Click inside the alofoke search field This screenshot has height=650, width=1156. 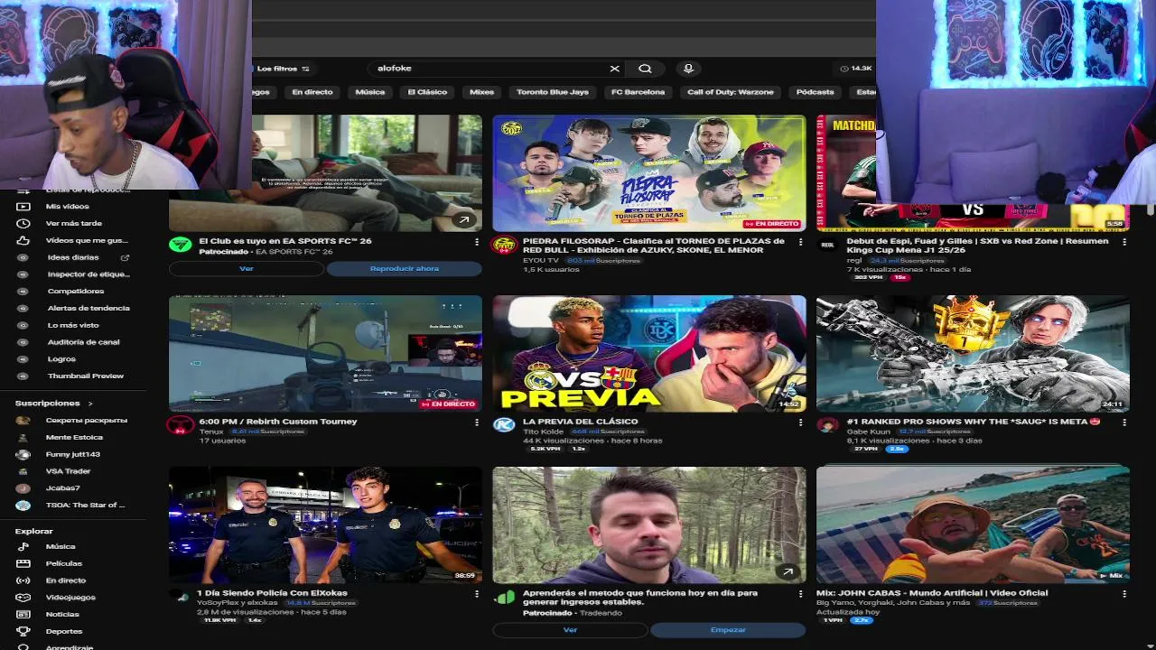coord(488,69)
